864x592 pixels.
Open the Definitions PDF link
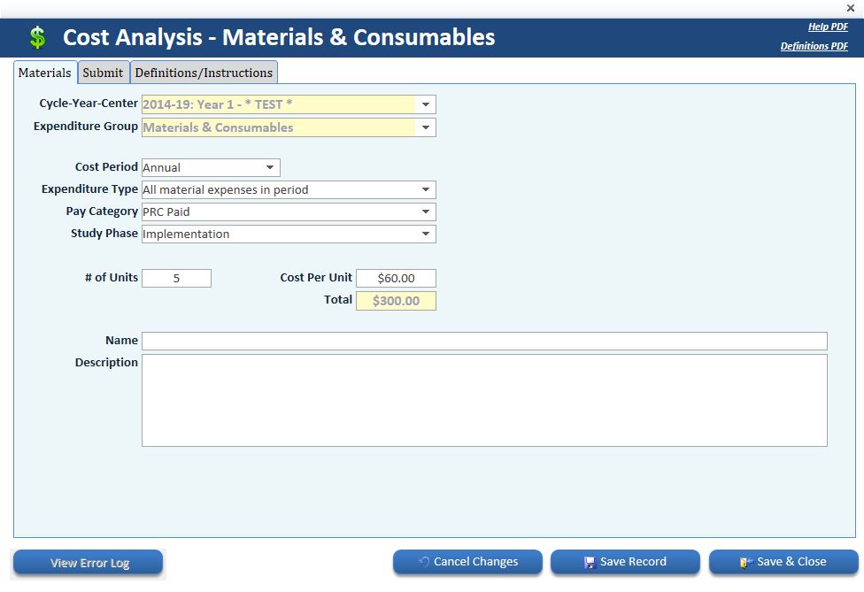(814, 46)
